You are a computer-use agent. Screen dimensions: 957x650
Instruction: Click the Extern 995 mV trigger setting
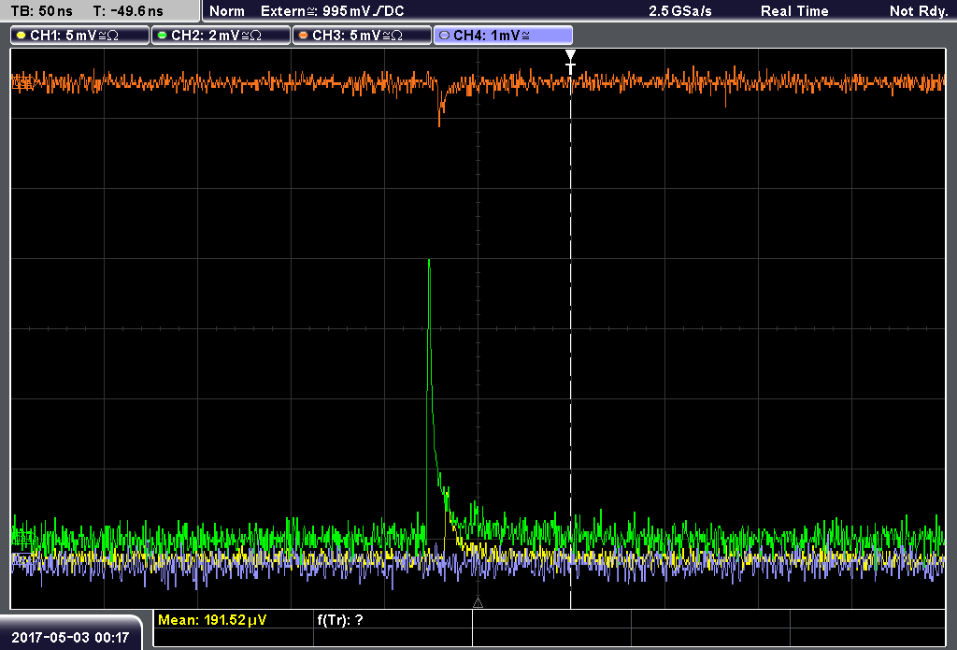pos(332,11)
